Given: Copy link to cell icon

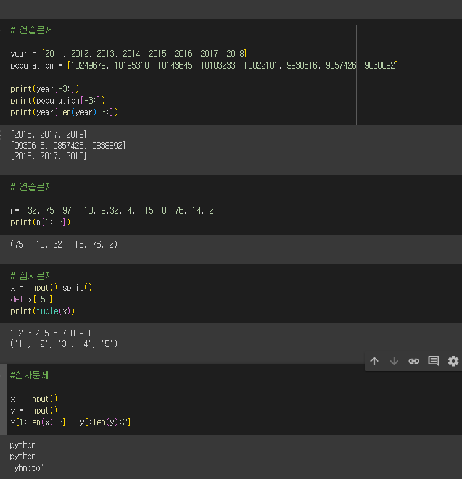Looking at the screenshot, I should [x=414, y=361].
